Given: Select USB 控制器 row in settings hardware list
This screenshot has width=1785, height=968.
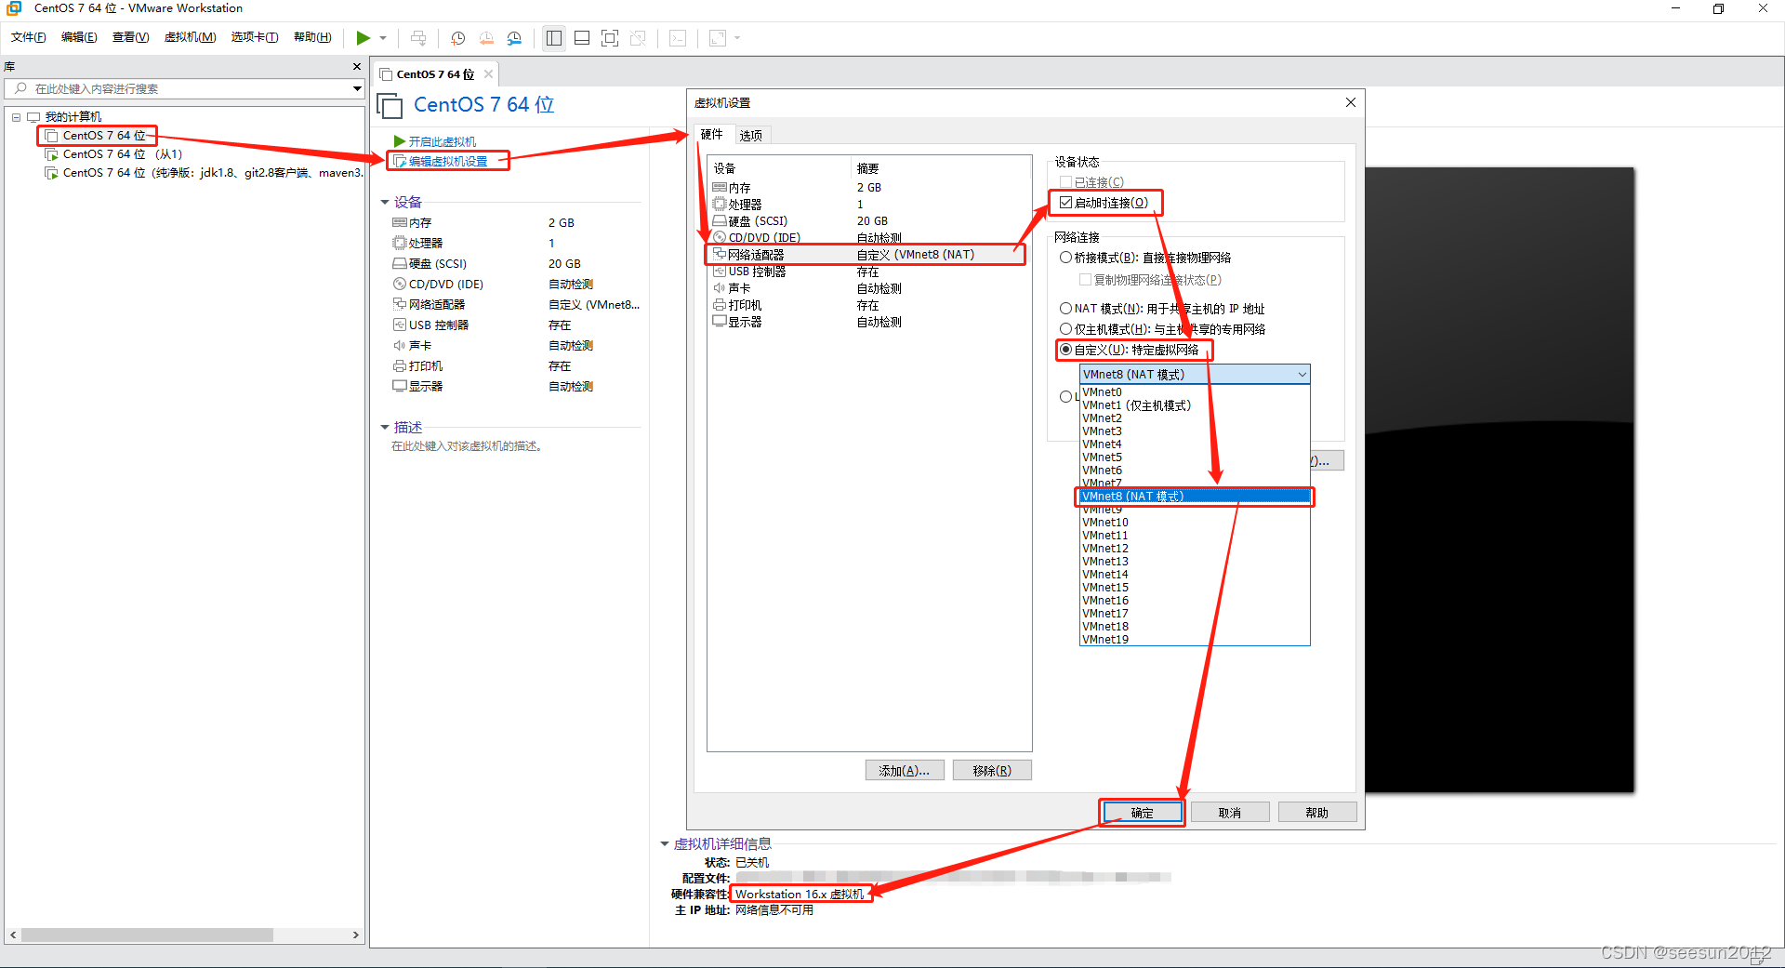Looking at the screenshot, I should point(868,272).
